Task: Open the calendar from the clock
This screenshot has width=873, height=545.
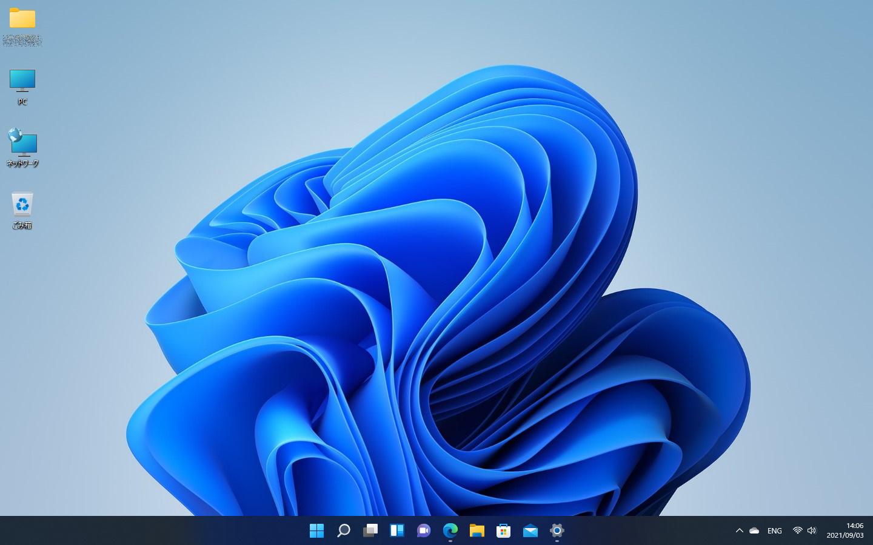Action: (845, 530)
